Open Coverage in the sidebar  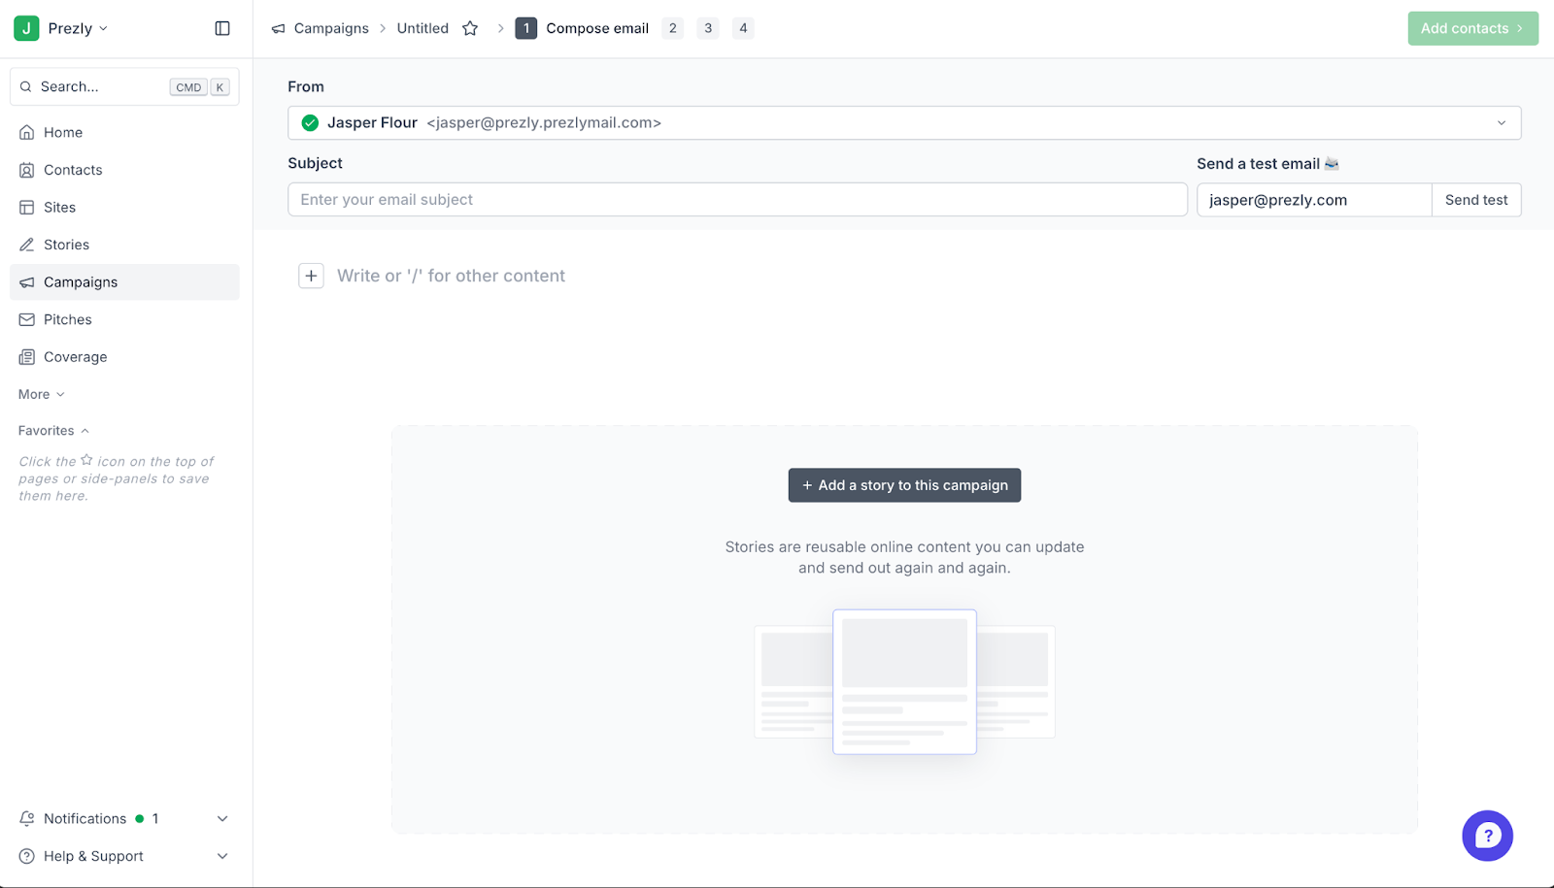[x=75, y=357]
